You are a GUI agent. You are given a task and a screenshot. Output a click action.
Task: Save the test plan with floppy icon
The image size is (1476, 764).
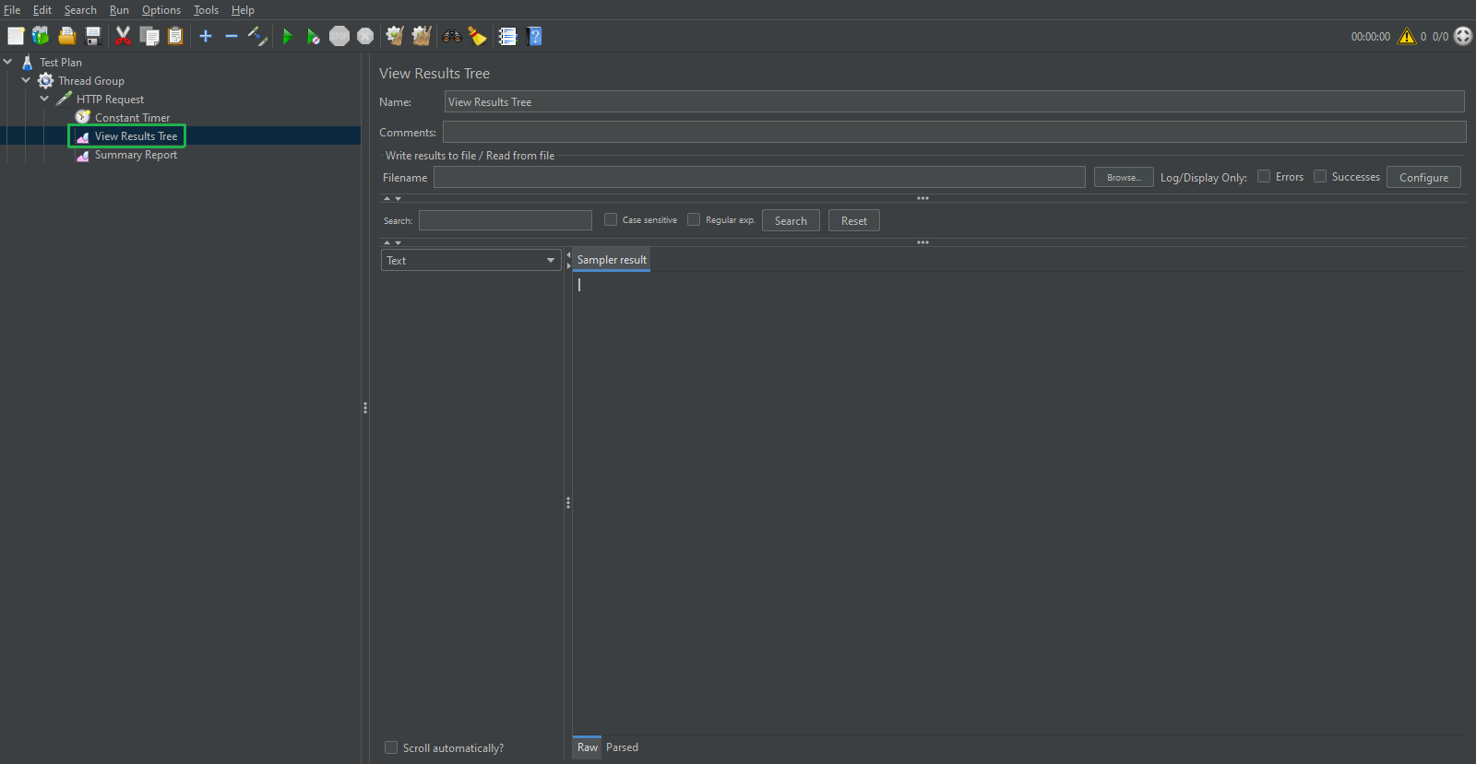[x=93, y=36]
